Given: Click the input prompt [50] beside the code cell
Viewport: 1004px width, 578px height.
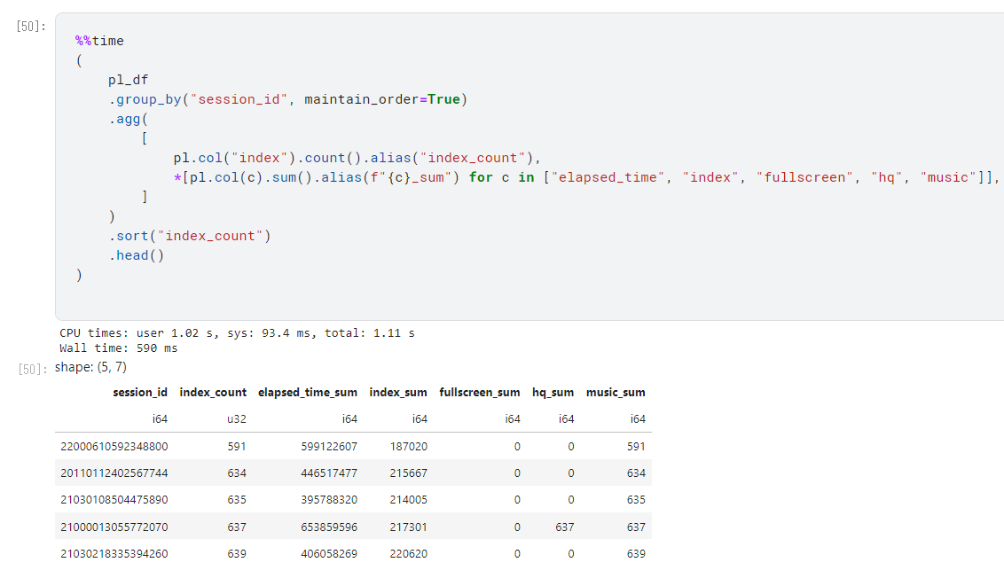Looking at the screenshot, I should coord(27,27).
